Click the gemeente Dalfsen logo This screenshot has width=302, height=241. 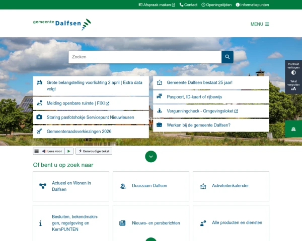coord(62,24)
